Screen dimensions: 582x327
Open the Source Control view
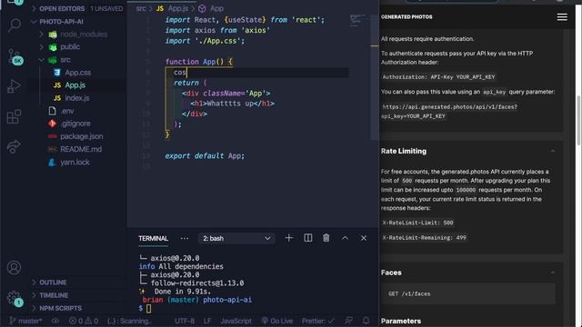pyautogui.click(x=15, y=56)
